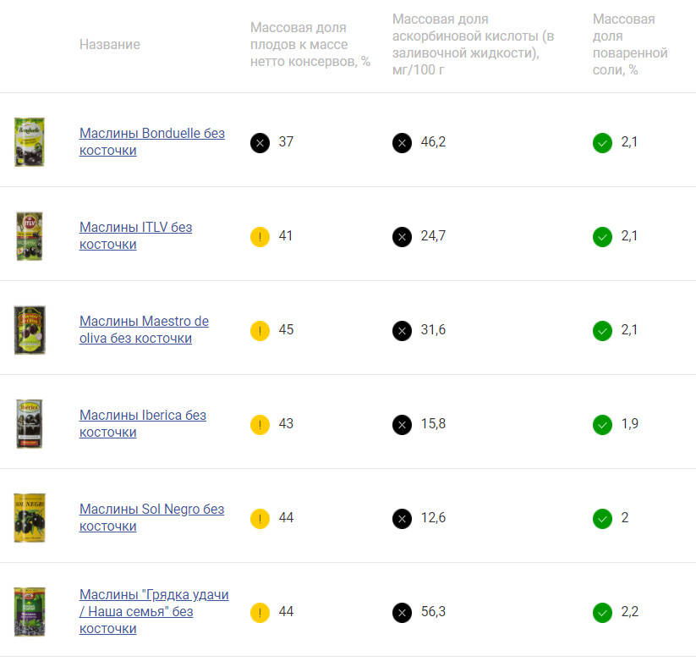This screenshot has width=696, height=667.
Task: Click yellow warning icon beside ITLV value 41
Action: point(260,237)
